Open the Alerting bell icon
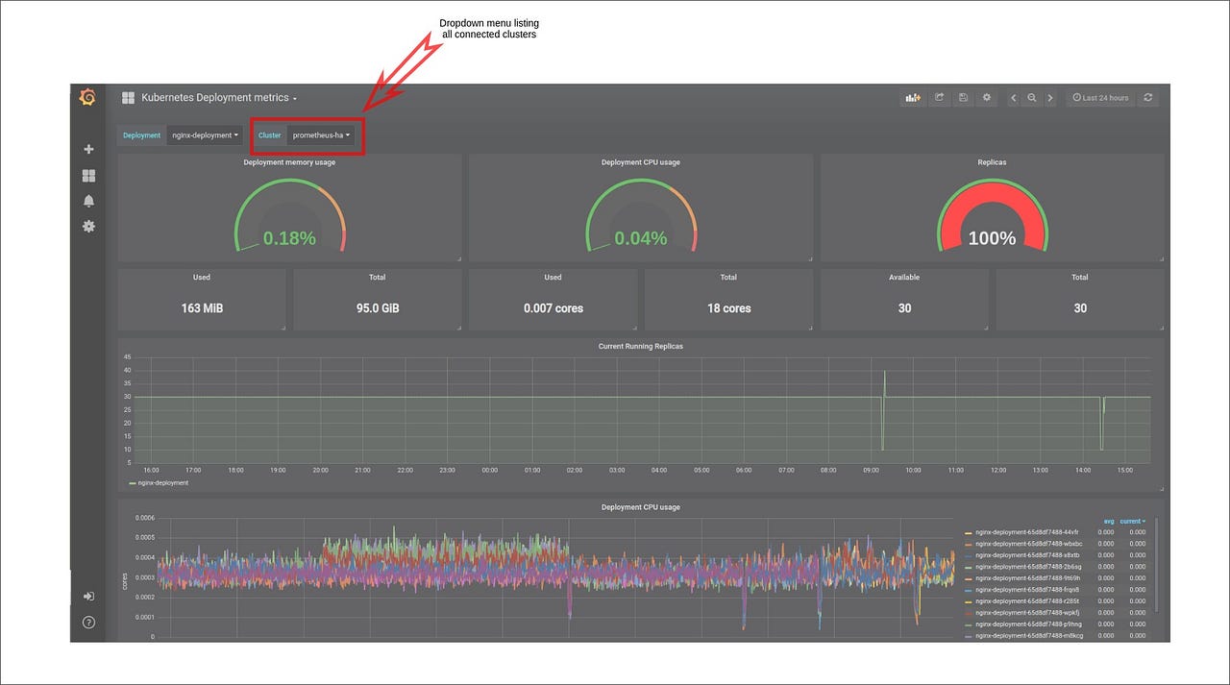Screen dimensions: 1230x685 pyautogui.click(x=87, y=201)
